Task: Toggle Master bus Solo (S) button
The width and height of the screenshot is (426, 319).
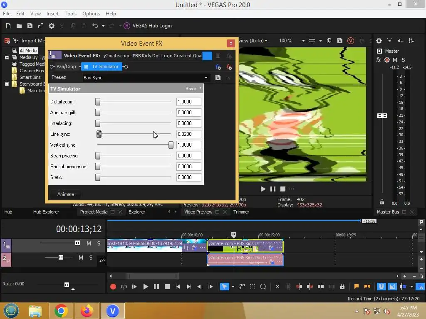Action: click(403, 60)
